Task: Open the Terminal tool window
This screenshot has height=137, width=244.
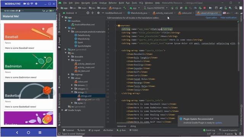Action: pos(68,130)
